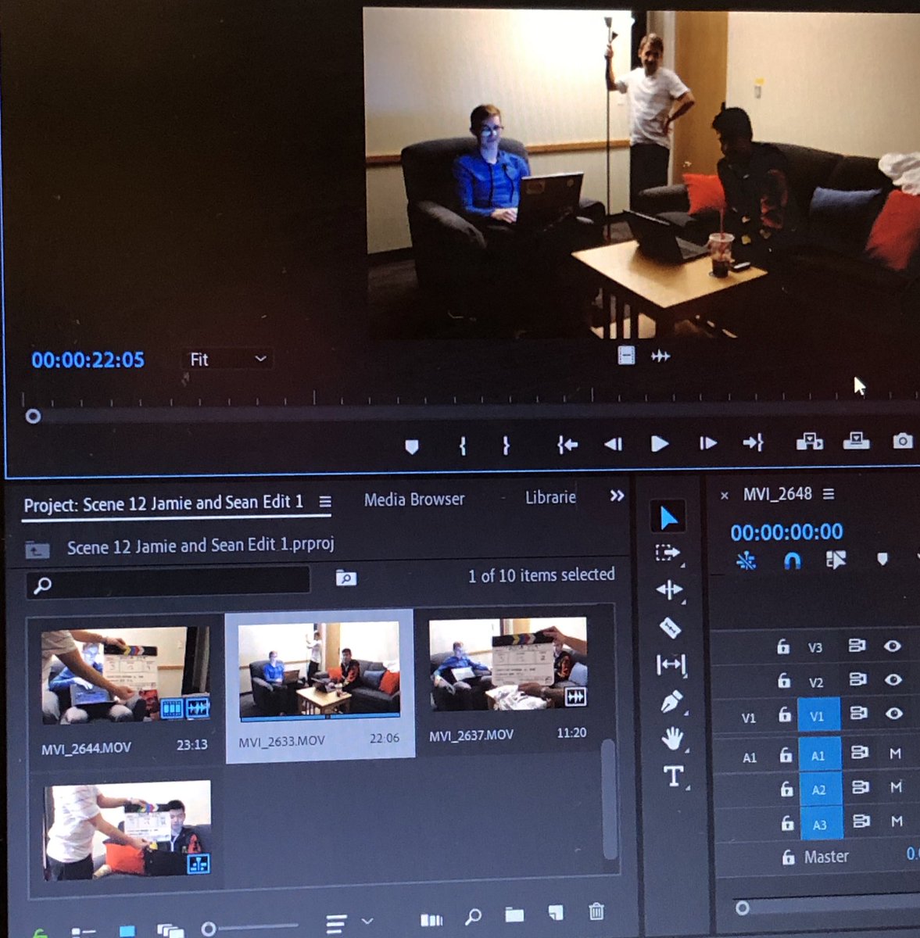Screen dimensions: 920x938
Task: Select the Ripple Edit tool
Action: point(669,589)
